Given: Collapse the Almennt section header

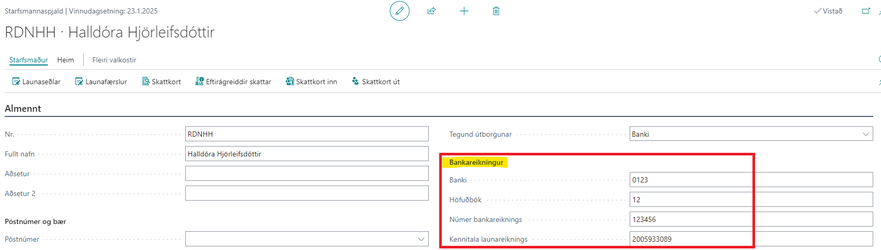Looking at the screenshot, I should [23, 109].
